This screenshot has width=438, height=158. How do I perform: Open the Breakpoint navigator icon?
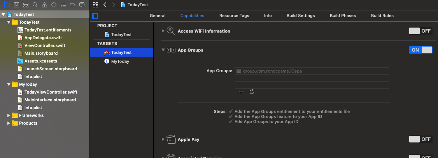72,5
